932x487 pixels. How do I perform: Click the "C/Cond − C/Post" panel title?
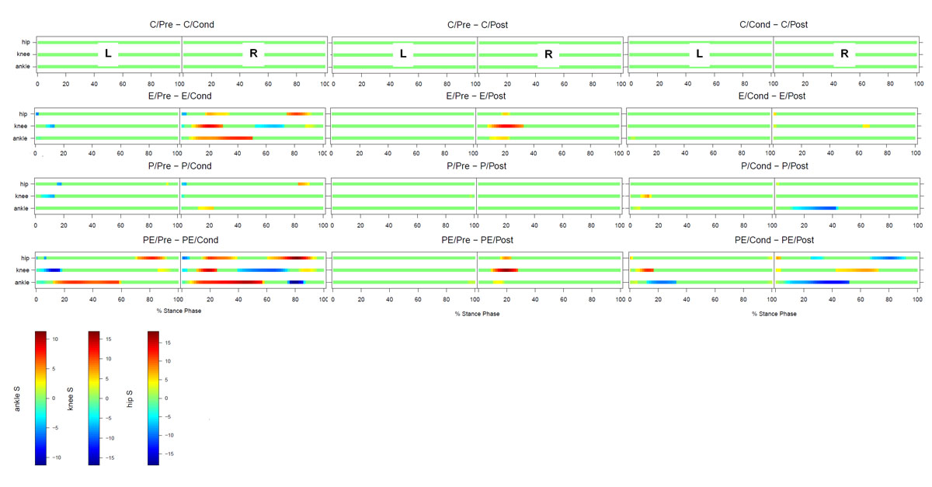click(773, 25)
